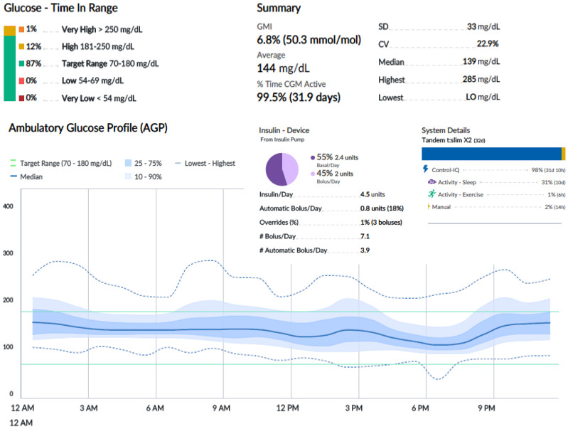Click the Control-IQ lightning bolt icon
Viewport: 568px width, 429px height.
pyautogui.click(x=426, y=169)
